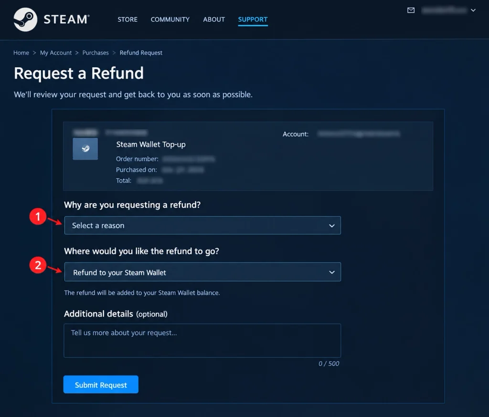Open the inbox envelope icon

tap(411, 10)
